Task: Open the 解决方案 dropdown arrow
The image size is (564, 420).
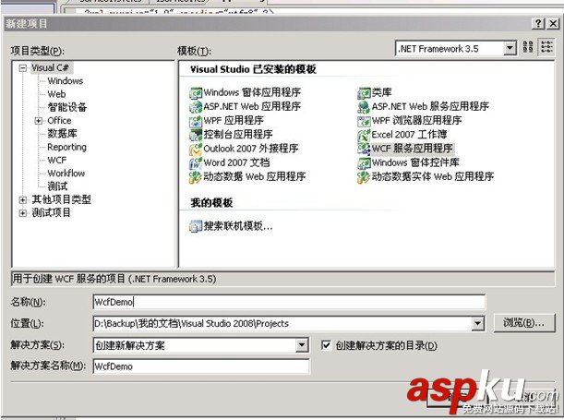Action: pyautogui.click(x=302, y=345)
